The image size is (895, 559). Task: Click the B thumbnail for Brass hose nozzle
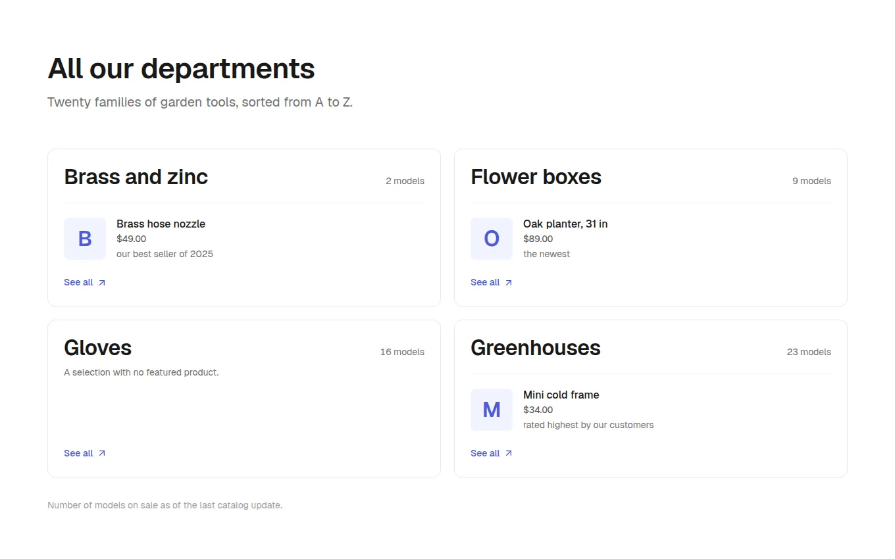pos(85,239)
